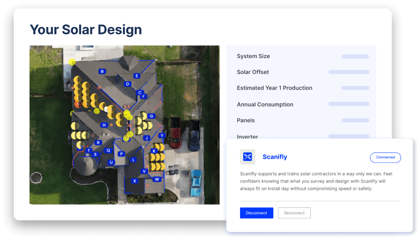Viewport: 419px width, 240px height.
Task: Select the Panels row
Action: [301, 120]
